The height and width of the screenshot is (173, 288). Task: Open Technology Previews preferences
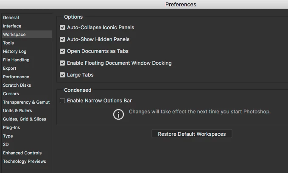(x=25, y=161)
